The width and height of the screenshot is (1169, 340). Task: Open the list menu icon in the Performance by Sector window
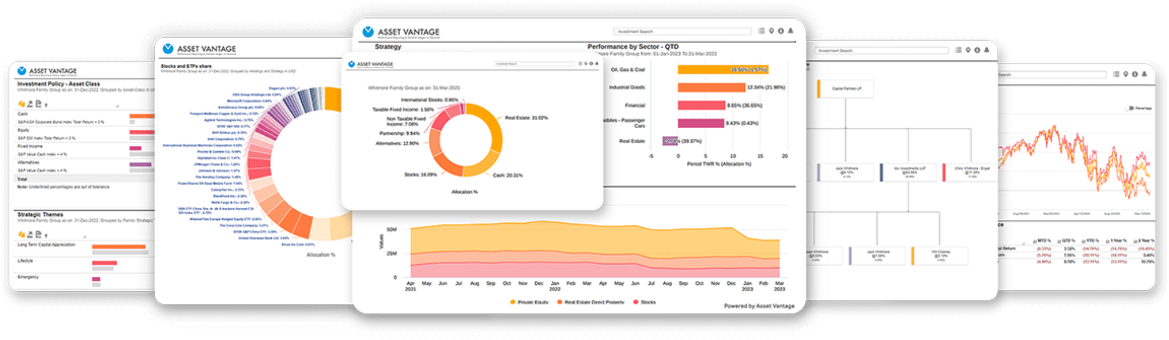761,31
